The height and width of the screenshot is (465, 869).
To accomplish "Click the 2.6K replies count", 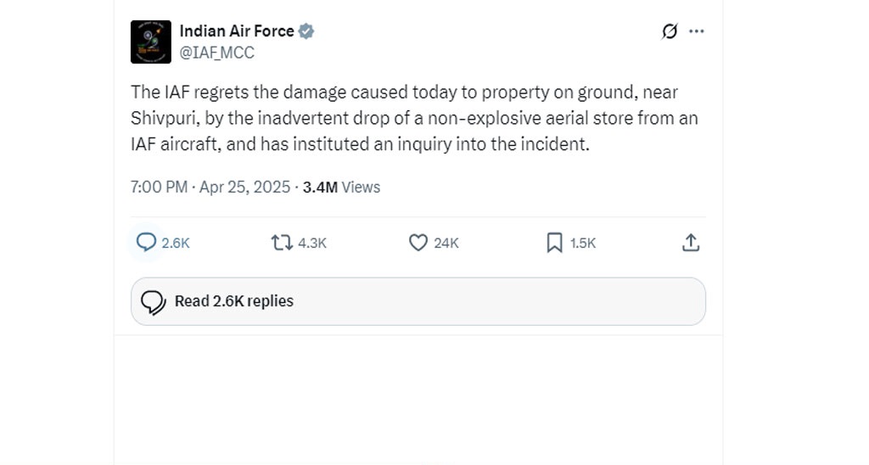I will pyautogui.click(x=176, y=244).
